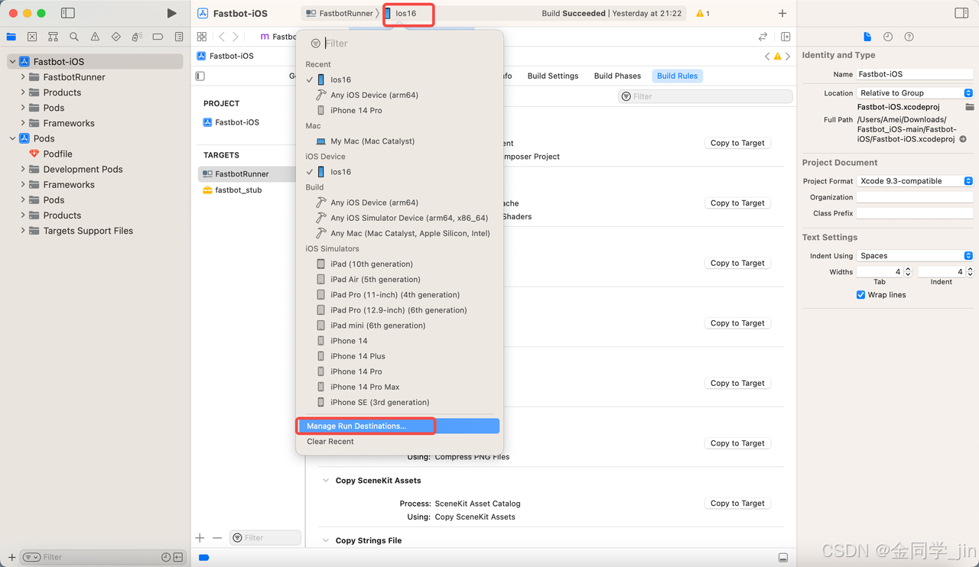This screenshot has height=567, width=979.
Task: Toggle the Wrap lines checkbox
Action: click(x=861, y=294)
